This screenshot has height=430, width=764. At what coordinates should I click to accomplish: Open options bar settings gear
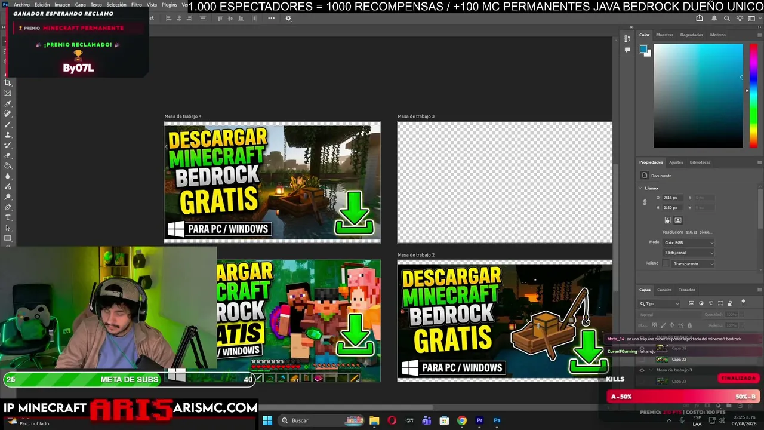[288, 19]
